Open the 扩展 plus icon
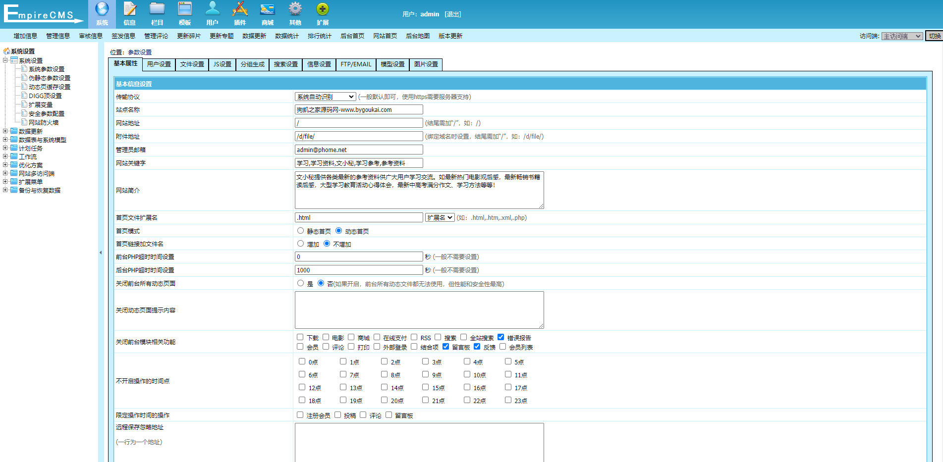The width and height of the screenshot is (943, 462). point(323,9)
